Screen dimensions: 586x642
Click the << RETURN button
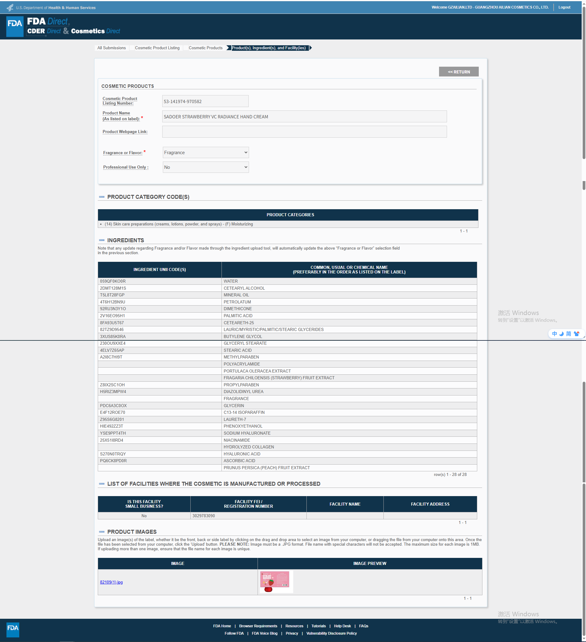458,72
